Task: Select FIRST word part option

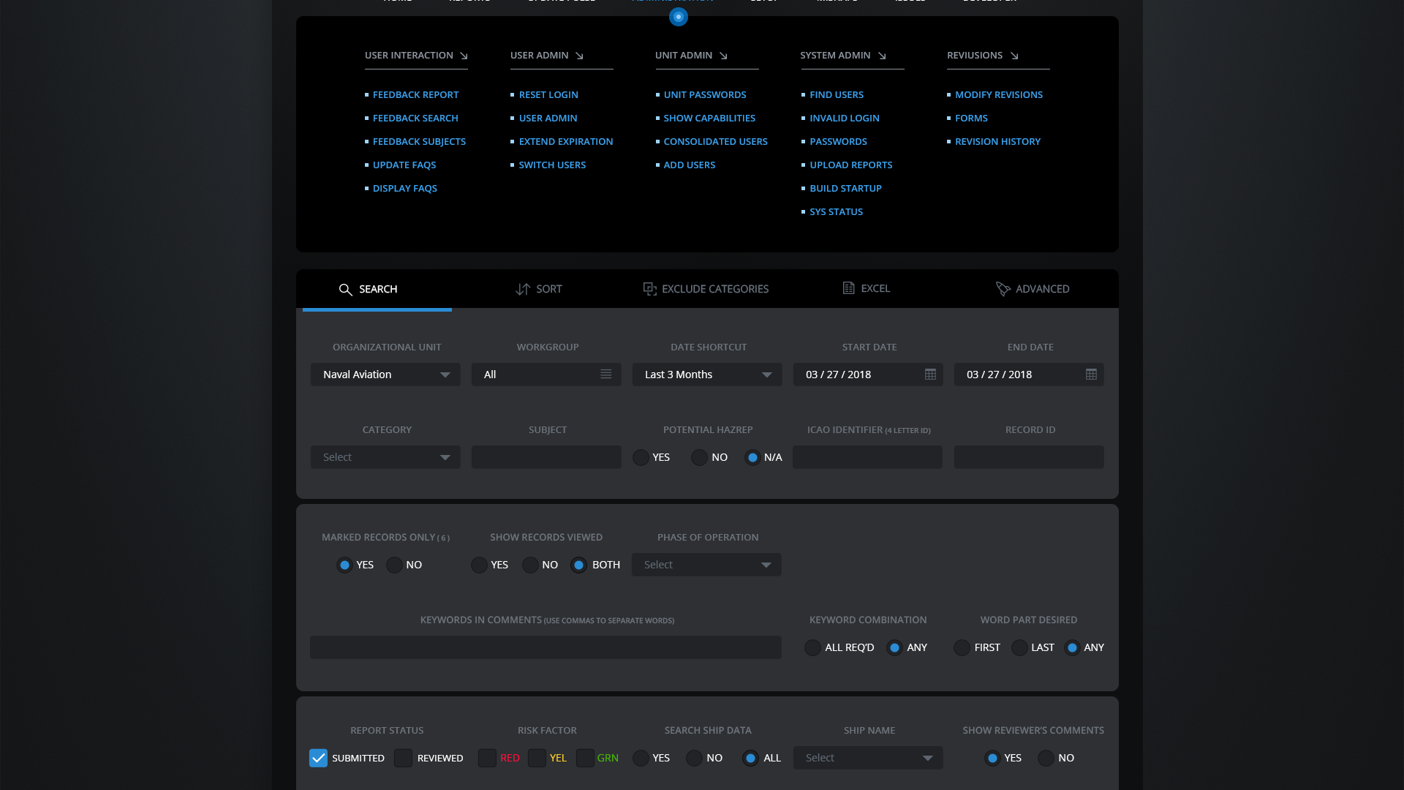Action: 962,648
